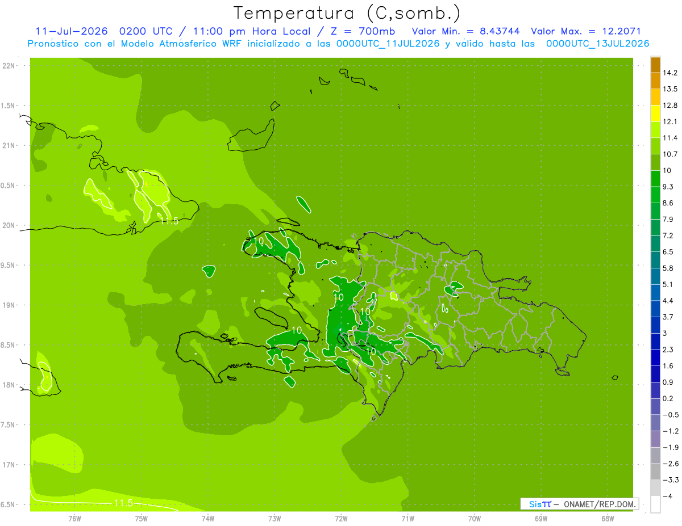Pick the yellow swatch between 12.1 and 12.8
The width and height of the screenshot is (682, 526).
[655, 113]
